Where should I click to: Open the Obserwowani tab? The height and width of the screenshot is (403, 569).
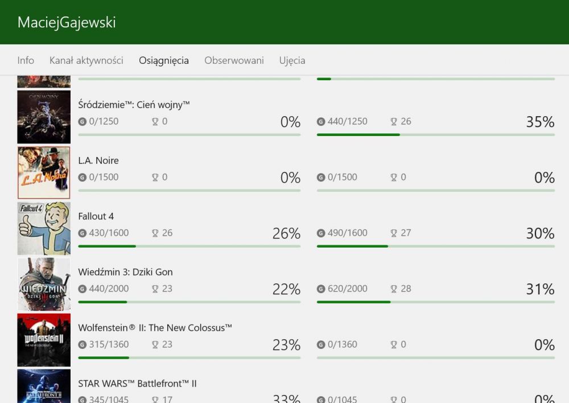pos(234,60)
